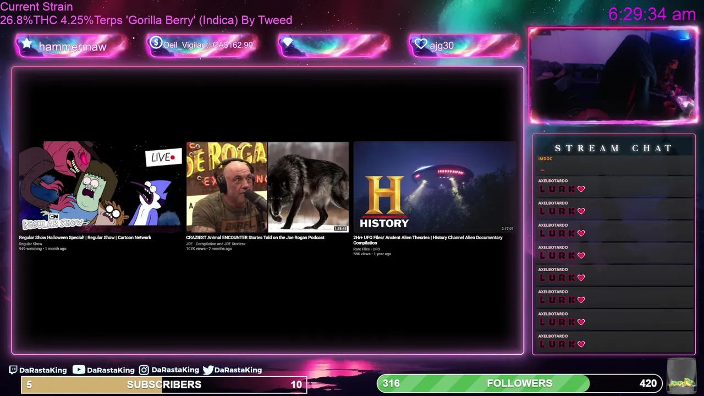Open the Joe Rogan animal encounter thumbnail
Viewport: 704px width, 396px height.
[x=267, y=187]
